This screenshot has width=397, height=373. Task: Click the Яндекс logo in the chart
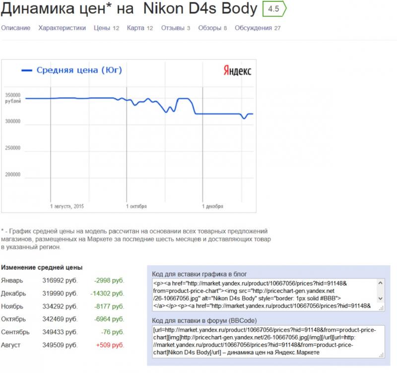(237, 71)
